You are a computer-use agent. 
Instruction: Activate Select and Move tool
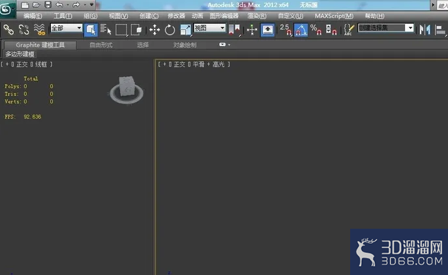coord(155,30)
